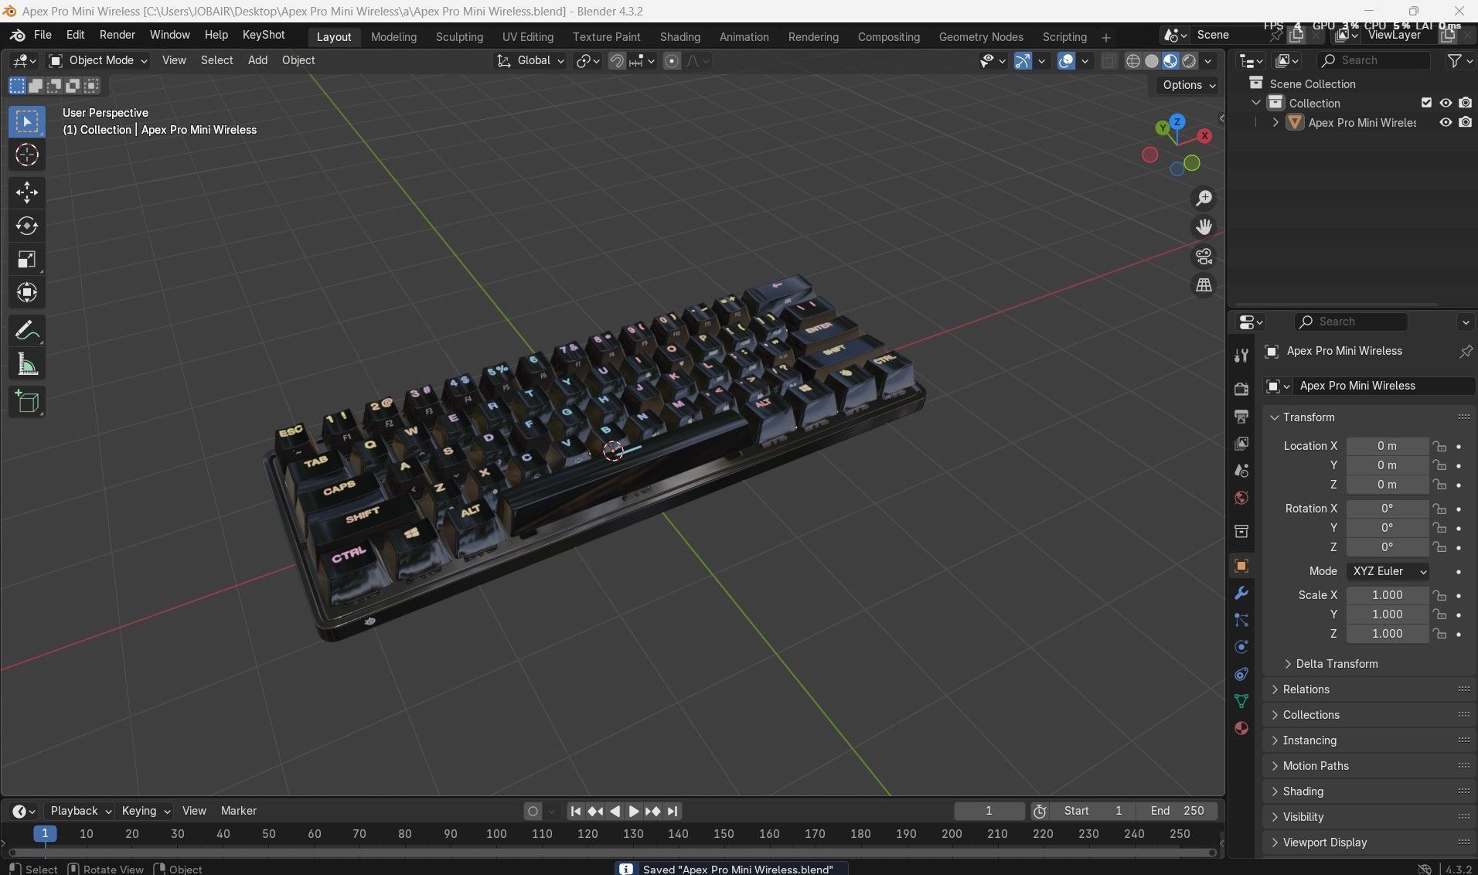Open the Physics properties tab

(x=1241, y=647)
